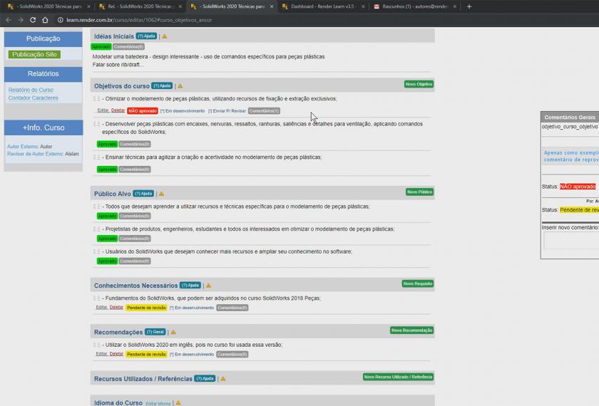Click the warning icon beside Objetivos do curso
Image resolution: width=599 pixels, height=406 pixels.
click(x=180, y=86)
